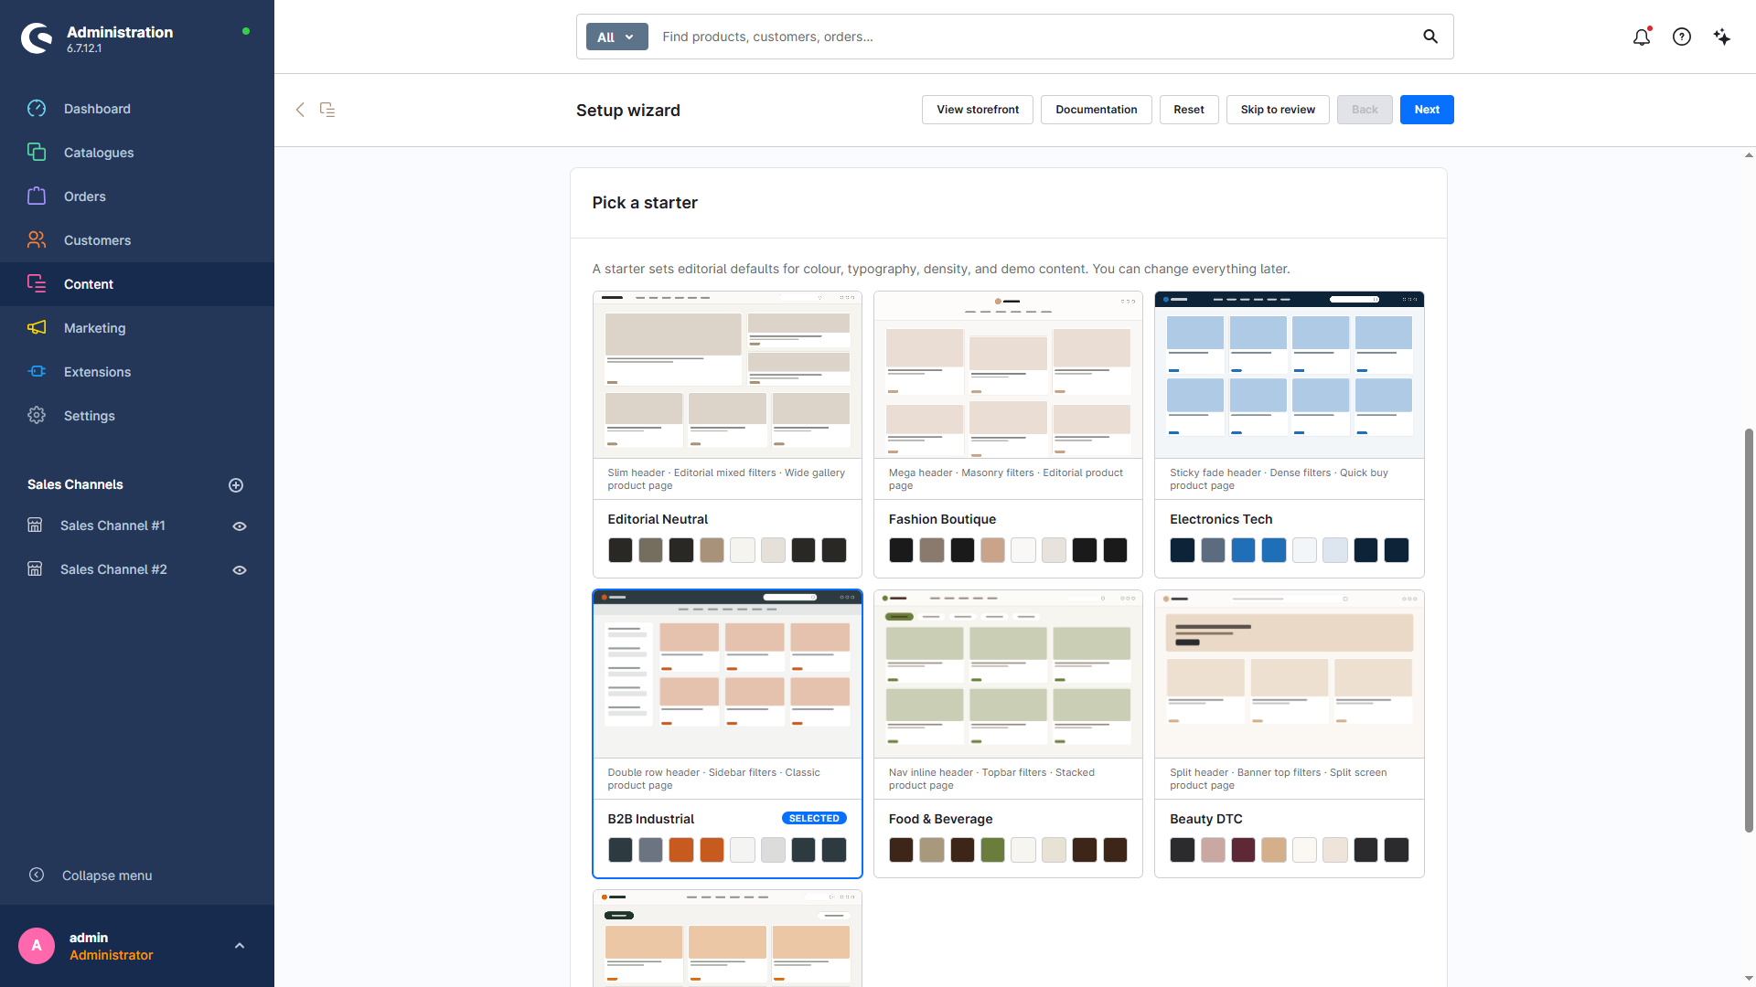Click Sales Channel #2 label
The height and width of the screenshot is (987, 1756).
coord(113,569)
